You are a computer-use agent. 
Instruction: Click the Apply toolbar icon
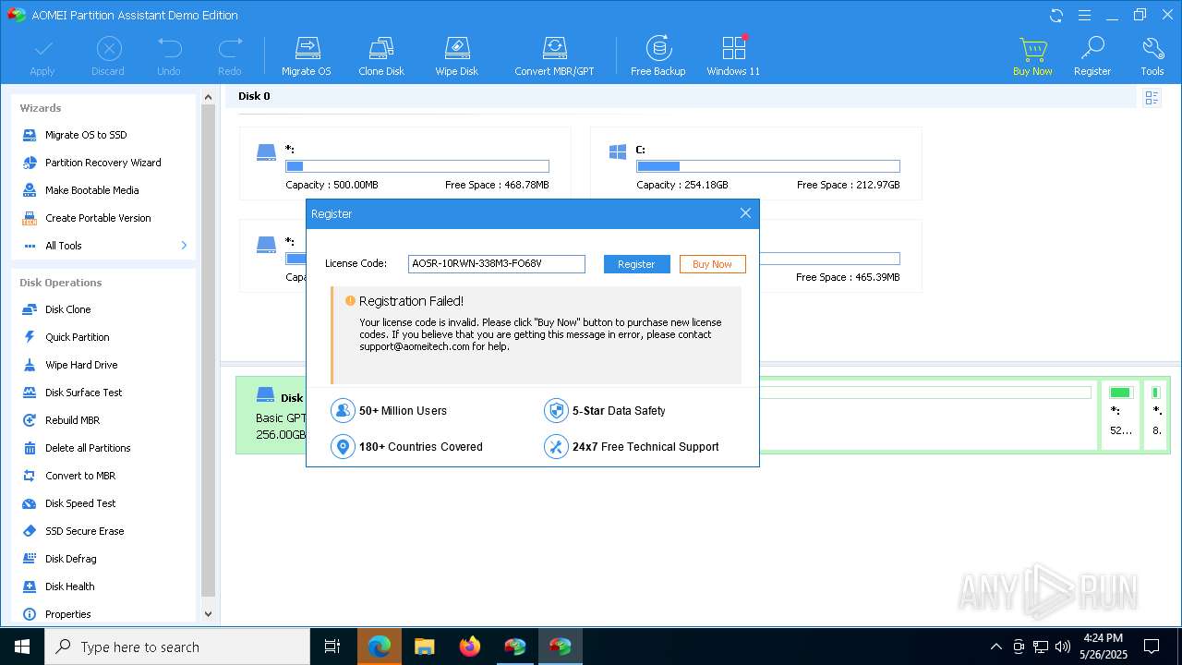(42, 56)
